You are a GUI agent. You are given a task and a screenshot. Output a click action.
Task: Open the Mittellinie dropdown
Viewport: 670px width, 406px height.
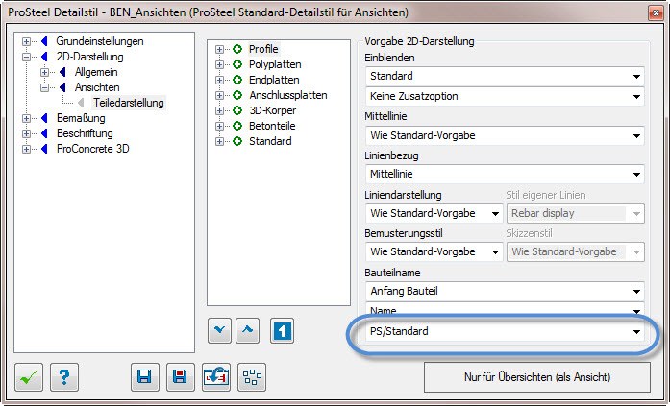point(505,135)
